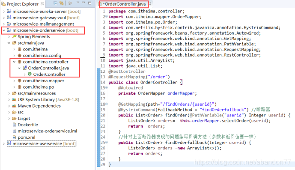The height and width of the screenshot is (170, 295).
Task: Select microservice-orderservice.iml in the tree
Action: (47, 131)
